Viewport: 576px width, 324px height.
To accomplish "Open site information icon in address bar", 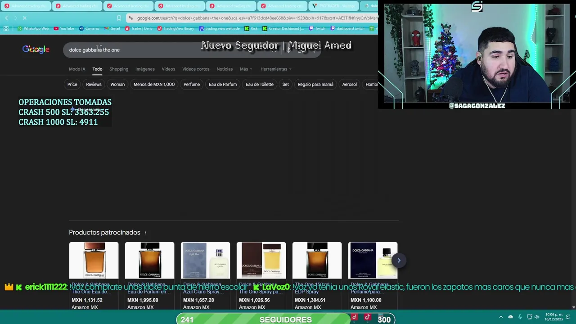I will click(x=130, y=18).
